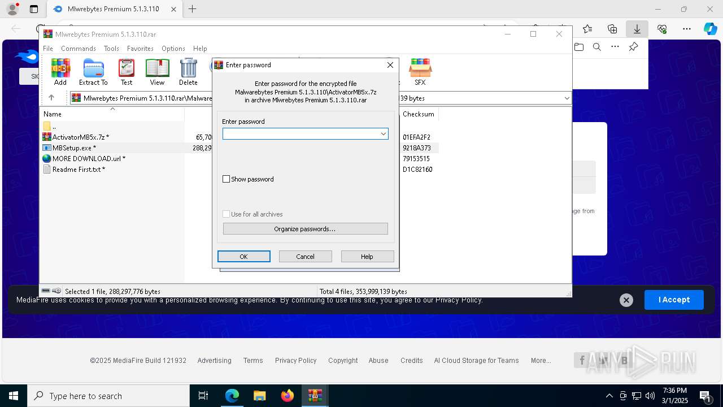Click the Organize passwords button
This screenshot has height=407, width=723.
(x=305, y=229)
